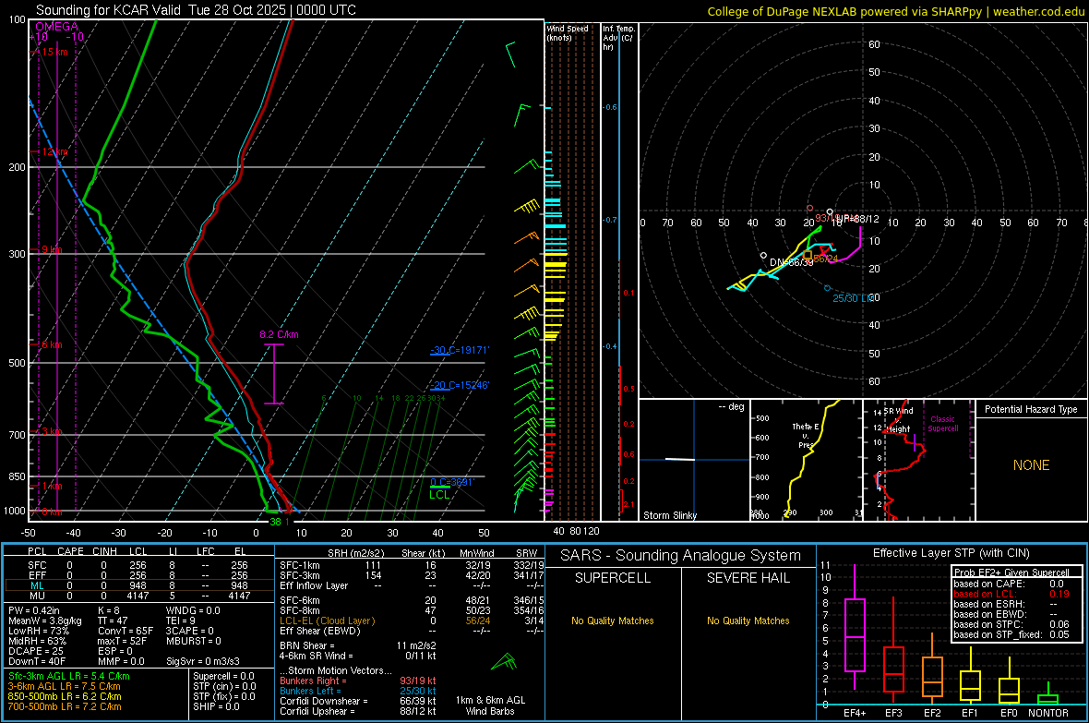Click the '700-500mb LR = 7.2 C/km' line

65,706
